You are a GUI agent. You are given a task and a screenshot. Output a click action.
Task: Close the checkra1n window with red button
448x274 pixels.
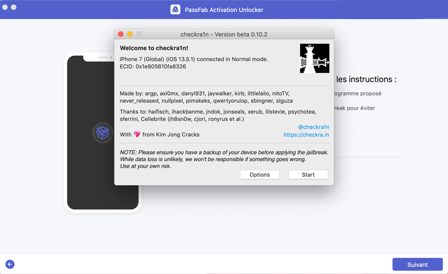(121, 34)
